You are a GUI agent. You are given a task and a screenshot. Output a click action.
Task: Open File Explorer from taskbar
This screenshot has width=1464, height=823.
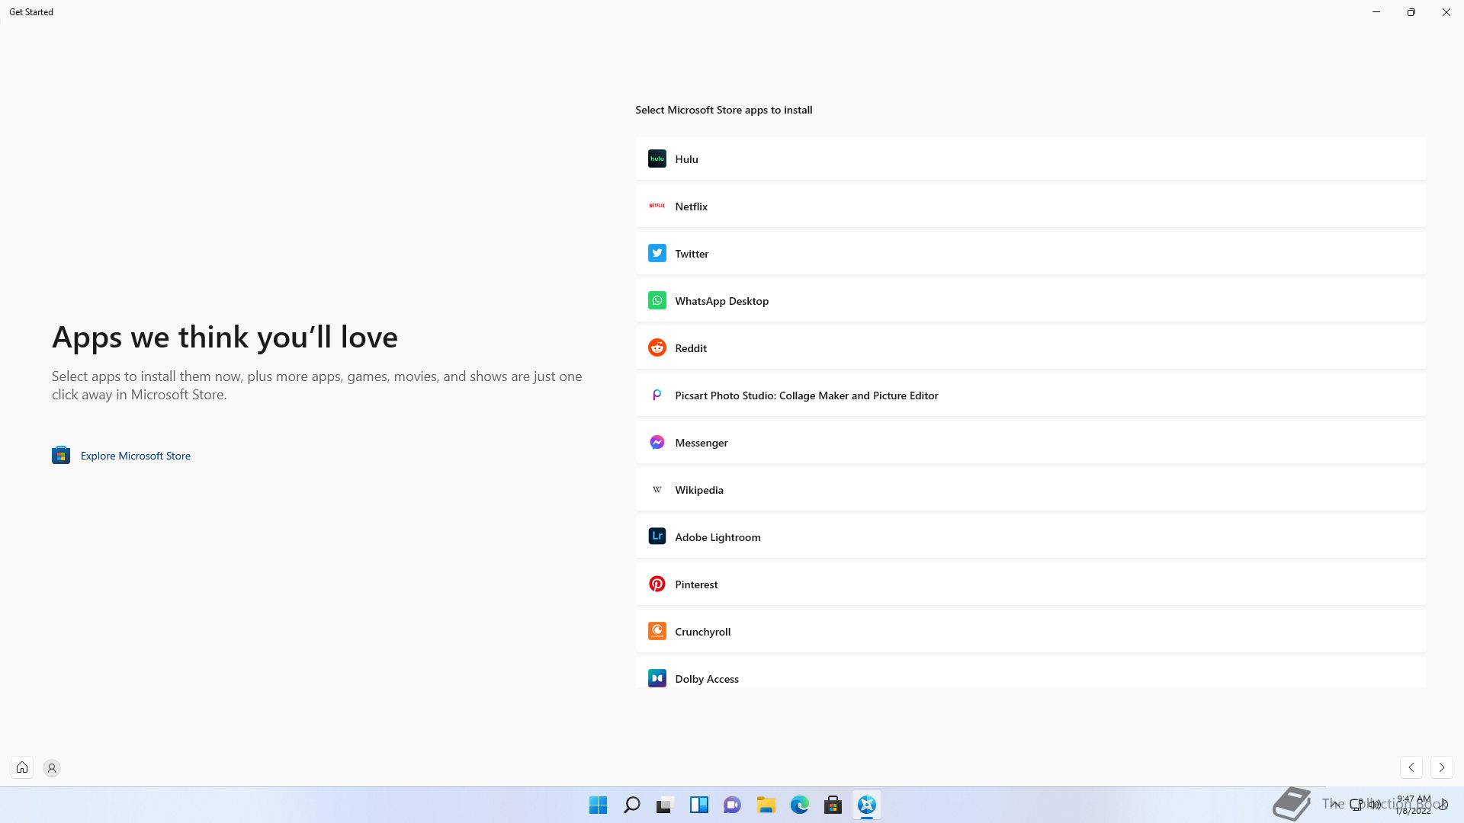tap(766, 805)
